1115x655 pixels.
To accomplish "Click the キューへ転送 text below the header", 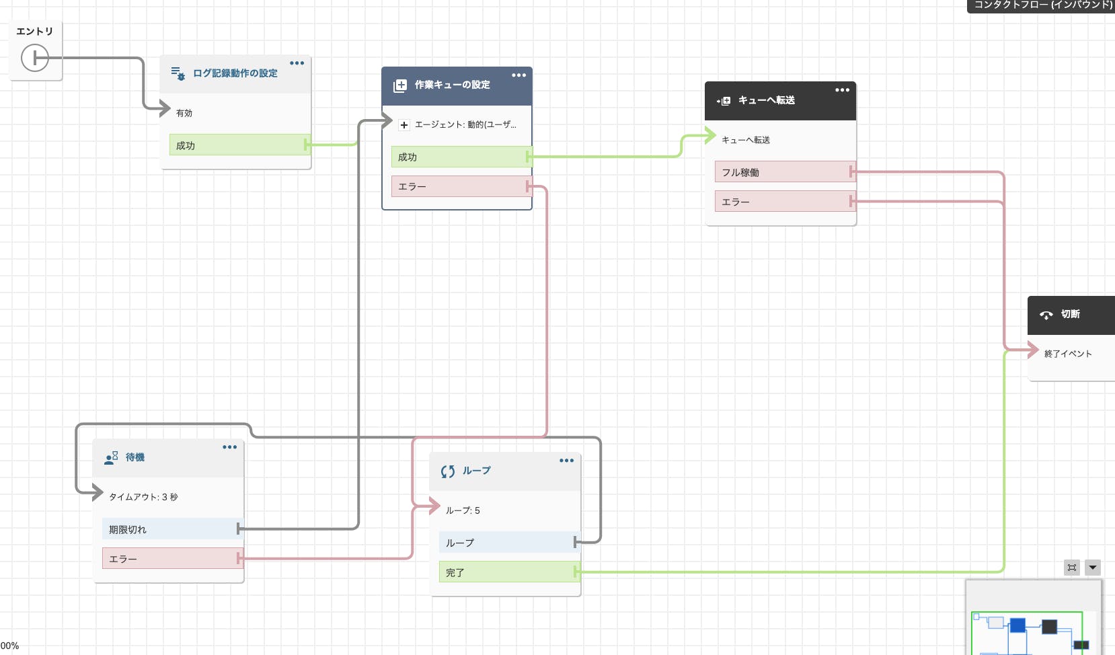I will [746, 140].
